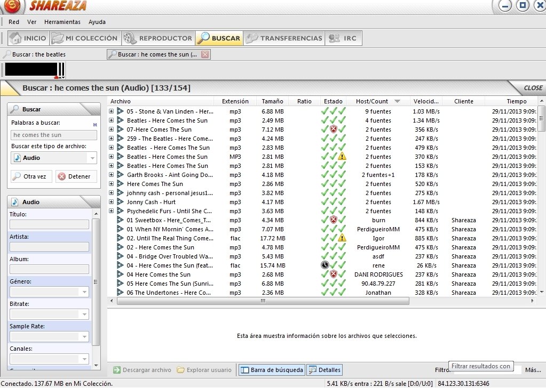Expand the 'Jonny Cash - Hurt' row

(x=111, y=201)
